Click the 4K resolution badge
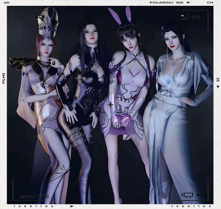This screenshot has width=221, height=209. (40, 17)
